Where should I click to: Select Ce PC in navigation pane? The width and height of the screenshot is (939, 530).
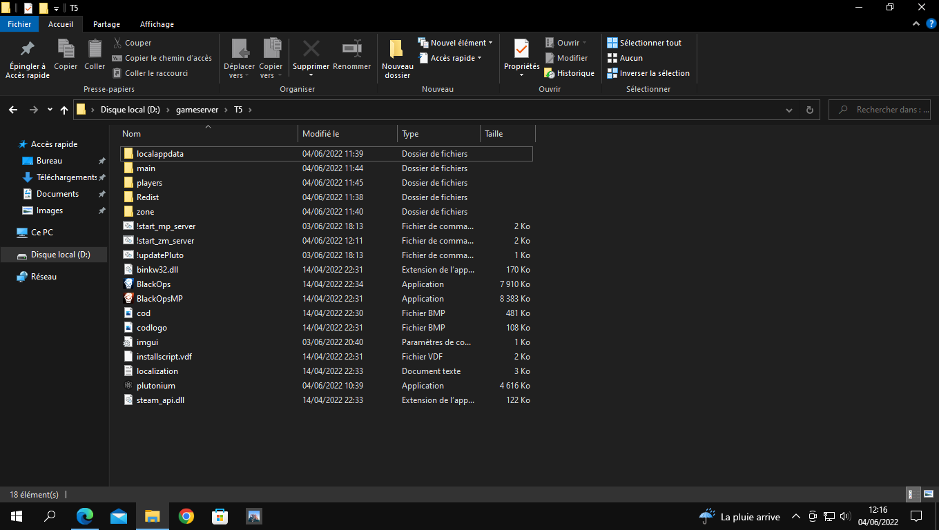point(42,233)
